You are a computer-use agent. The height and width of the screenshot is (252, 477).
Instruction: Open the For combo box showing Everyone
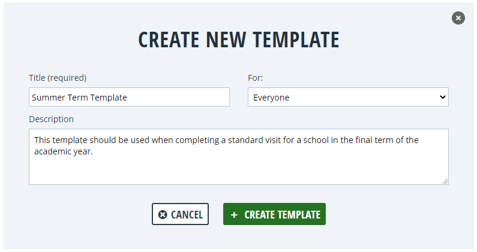[348, 97]
